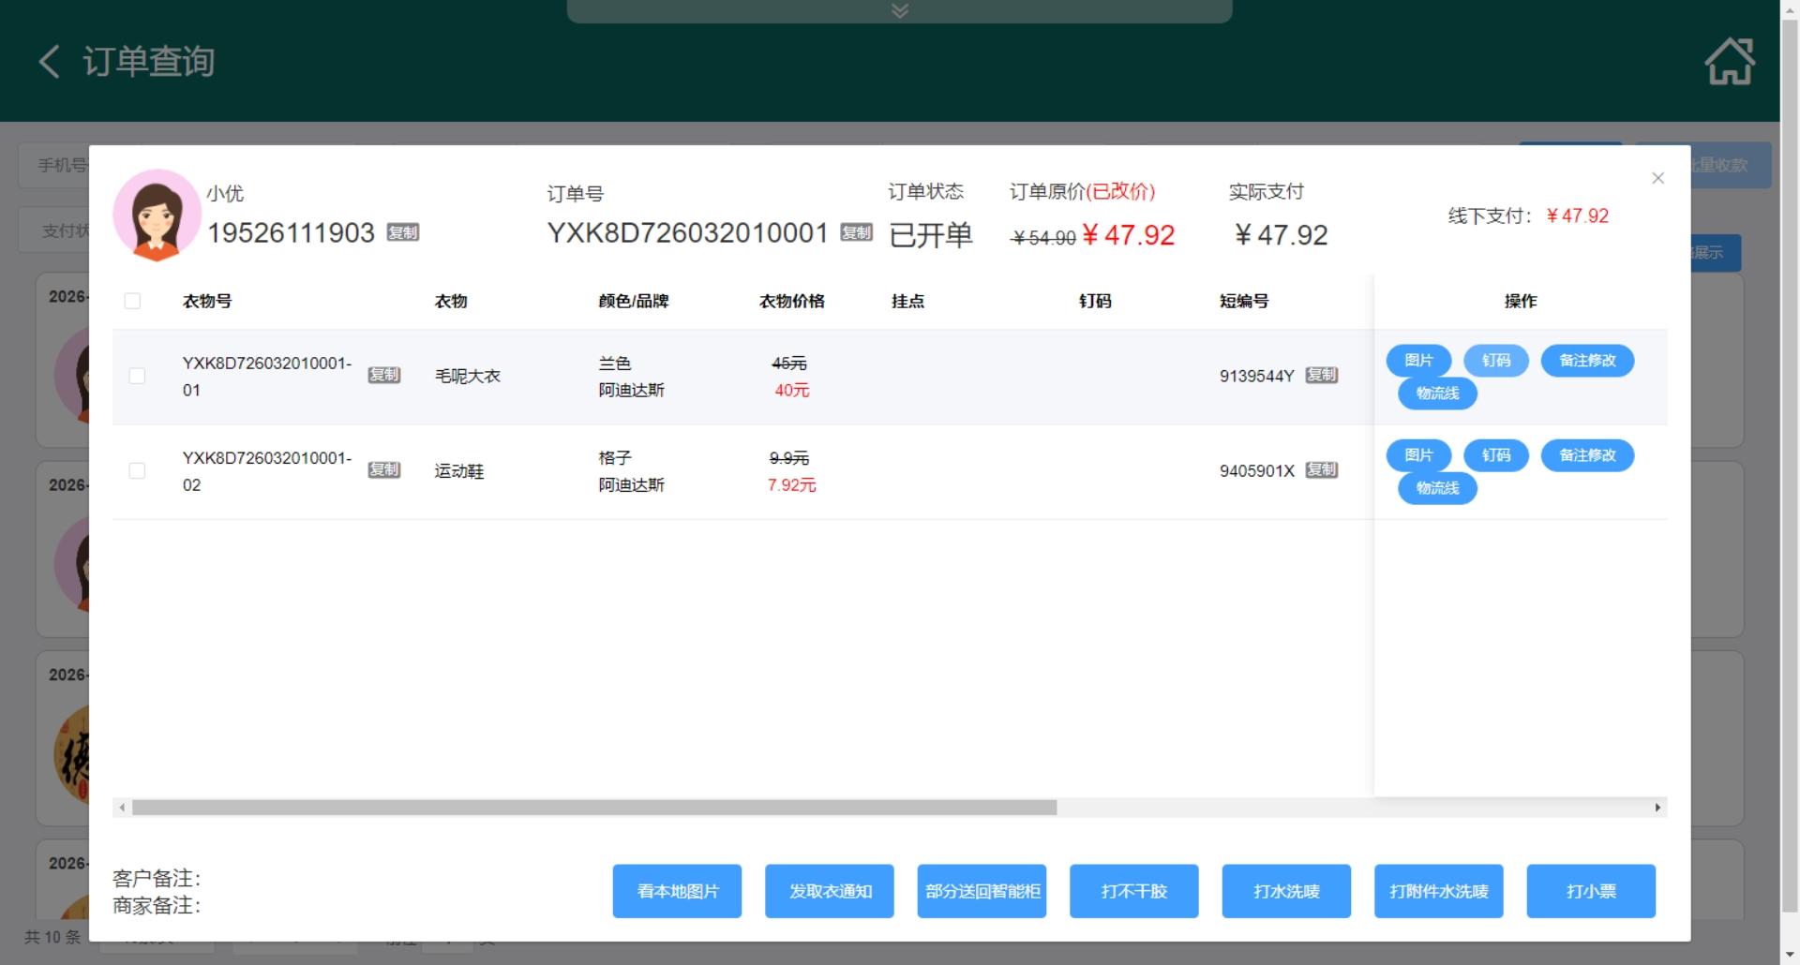Copy garment number ending in -02

383,469
